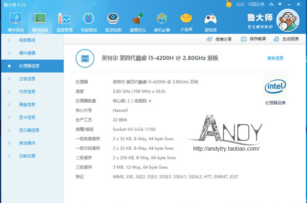Select 处理器信息 in the sidebar
Viewport: 307px width, 203px height.
coord(32,66)
